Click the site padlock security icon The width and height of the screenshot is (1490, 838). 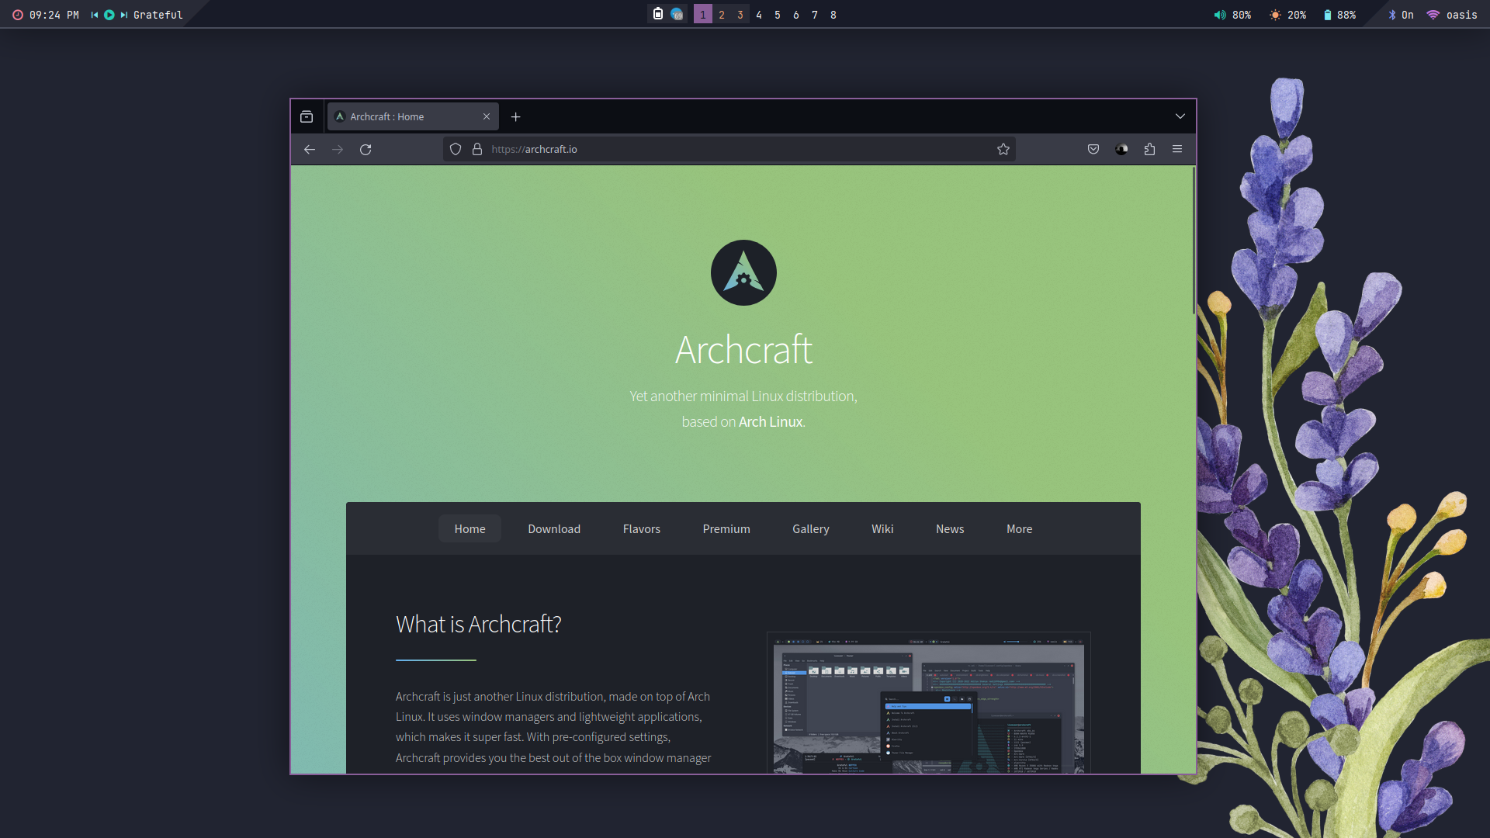[x=477, y=149]
